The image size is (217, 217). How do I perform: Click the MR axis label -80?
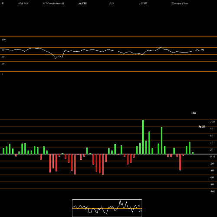(212, 184)
